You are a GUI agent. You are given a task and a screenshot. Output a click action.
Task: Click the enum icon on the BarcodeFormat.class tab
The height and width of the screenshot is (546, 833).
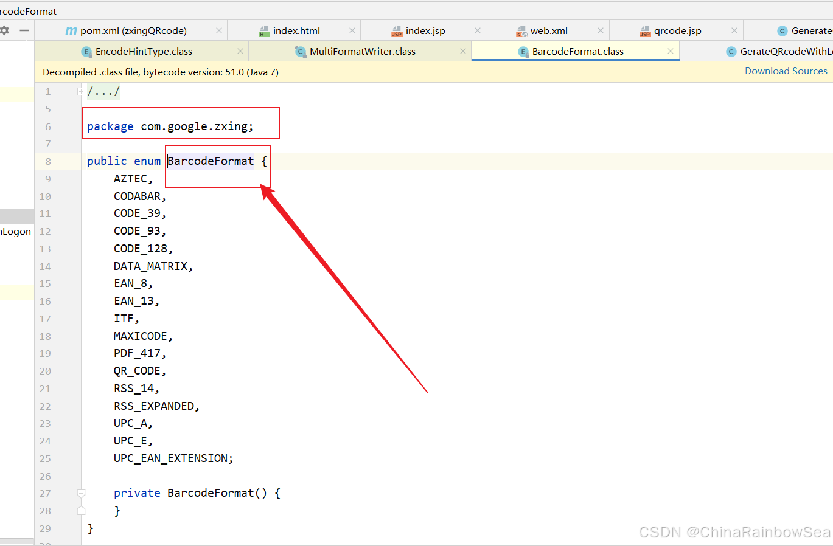pyautogui.click(x=523, y=52)
